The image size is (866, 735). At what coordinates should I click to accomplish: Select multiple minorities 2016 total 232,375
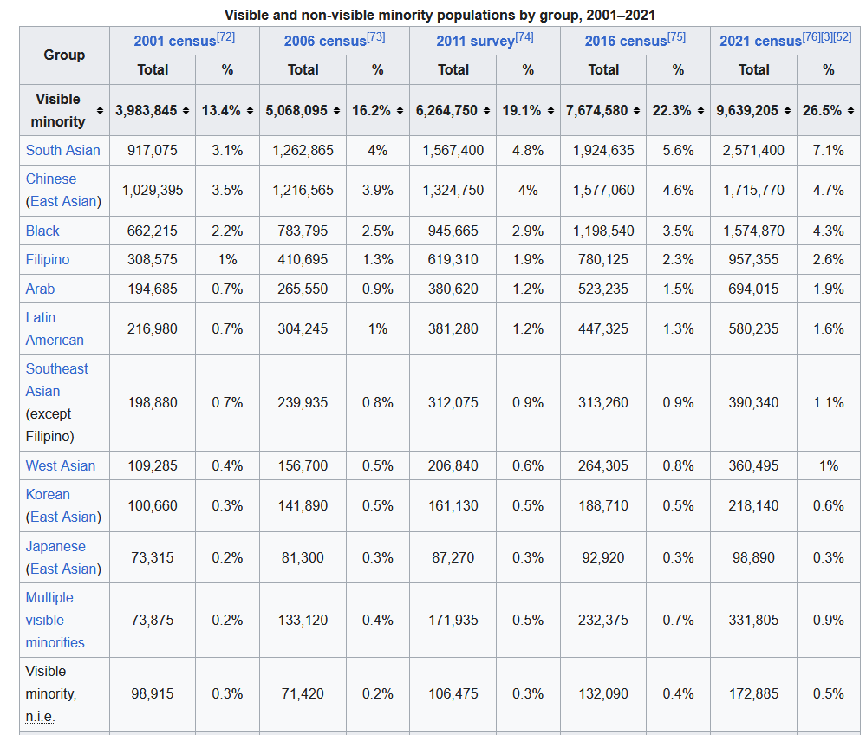603,620
